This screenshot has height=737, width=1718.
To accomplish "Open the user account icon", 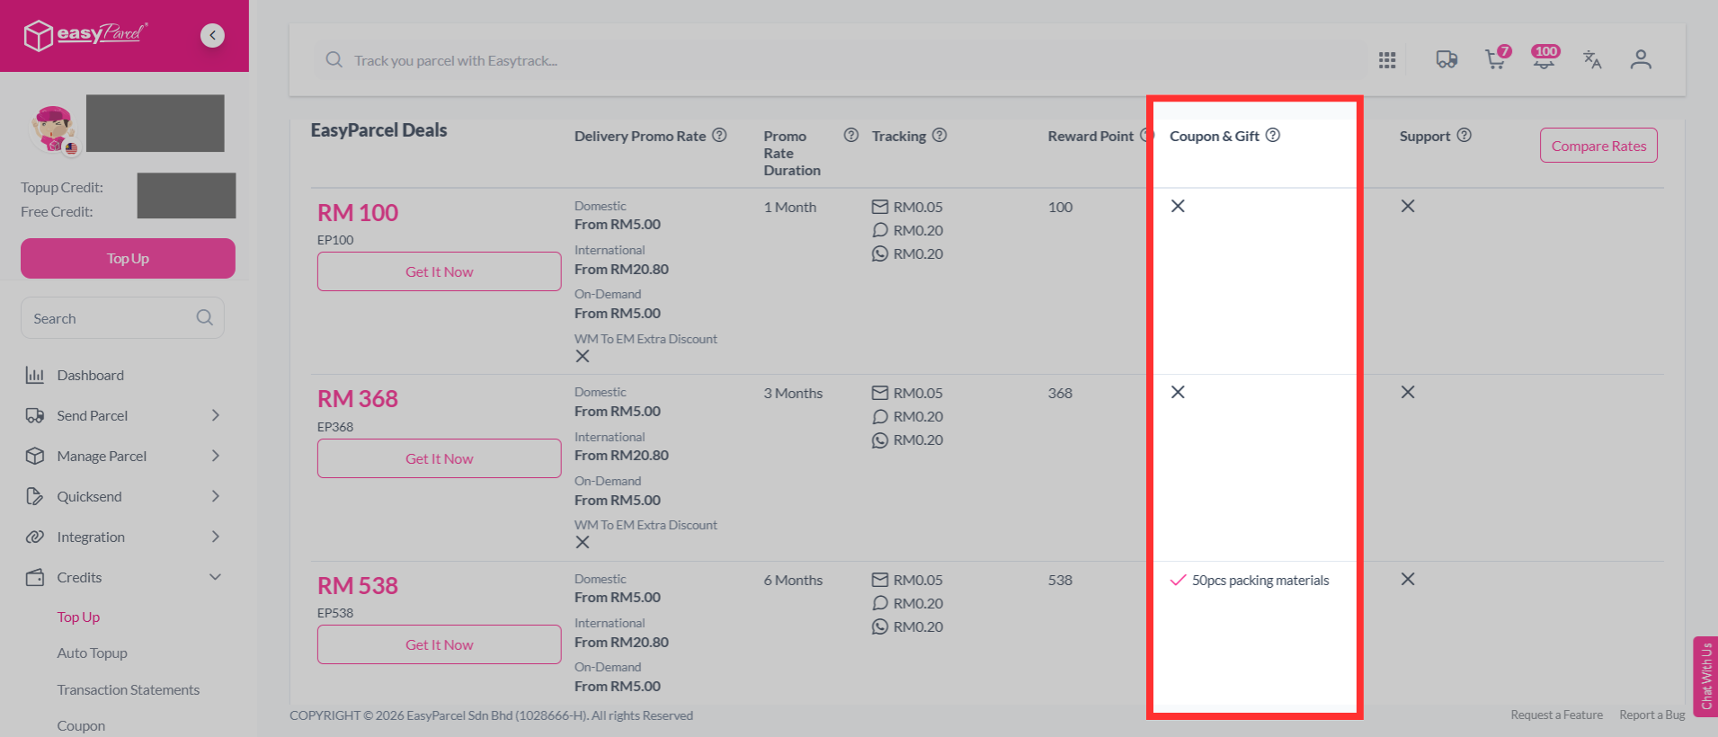I will tap(1641, 59).
